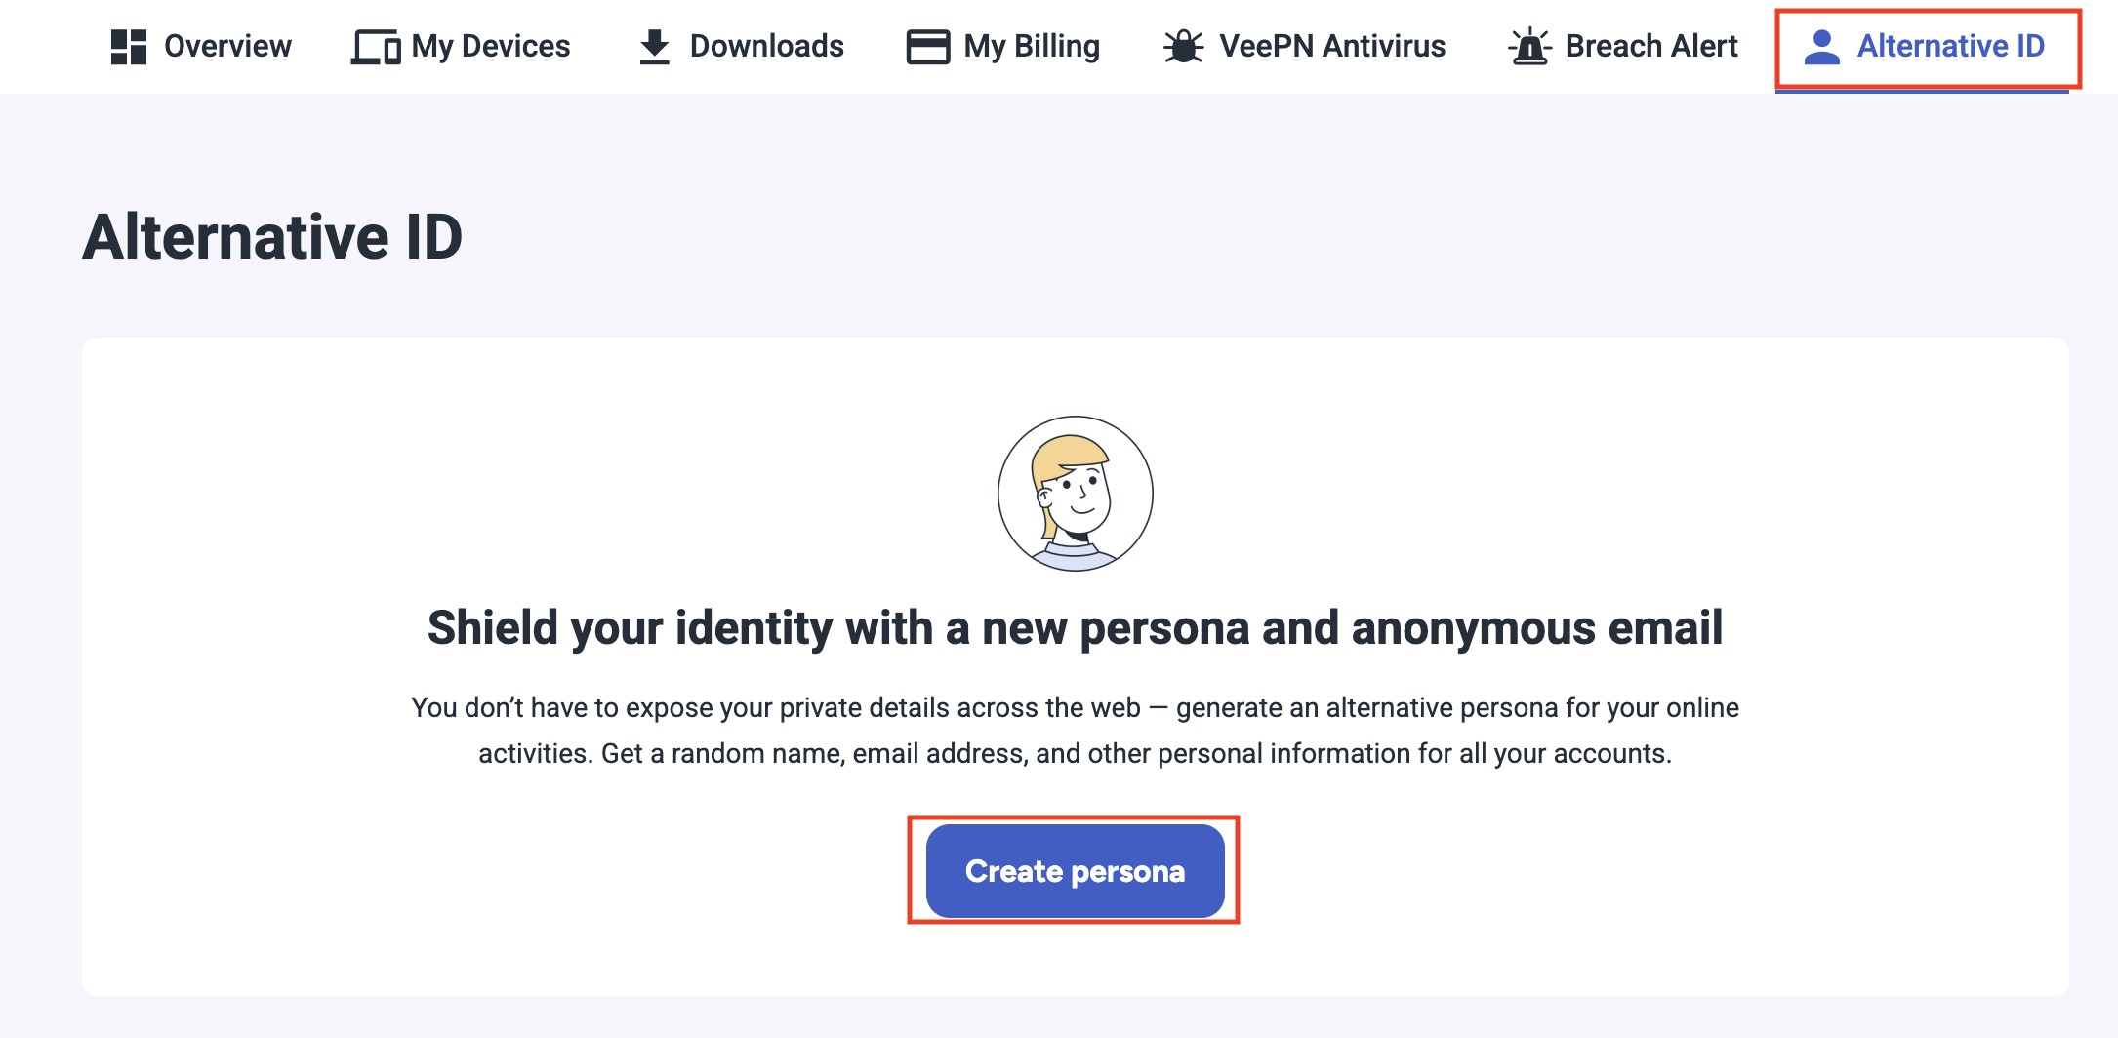Select the VeePN Antivirus tab text

[x=1332, y=46]
